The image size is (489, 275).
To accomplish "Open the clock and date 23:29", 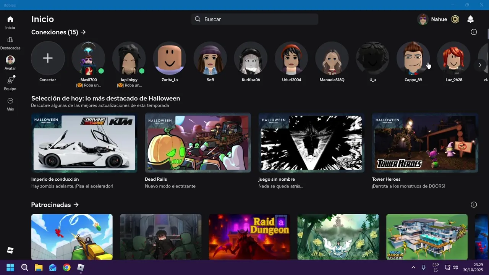I will point(473,267).
